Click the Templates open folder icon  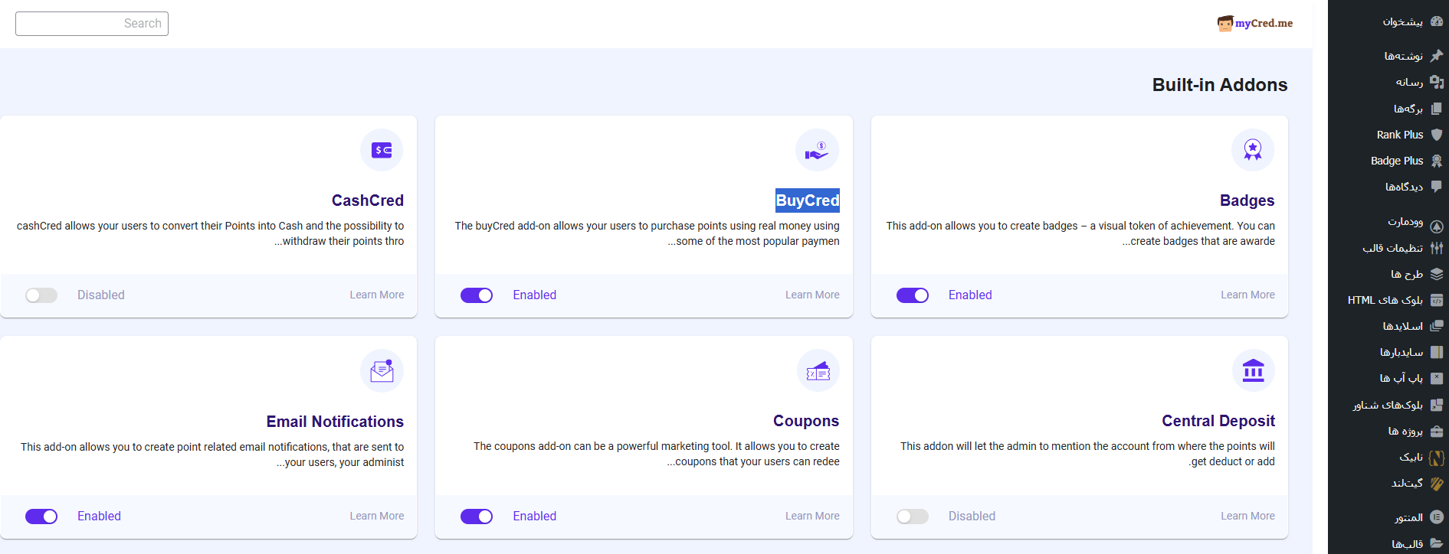point(1437,544)
